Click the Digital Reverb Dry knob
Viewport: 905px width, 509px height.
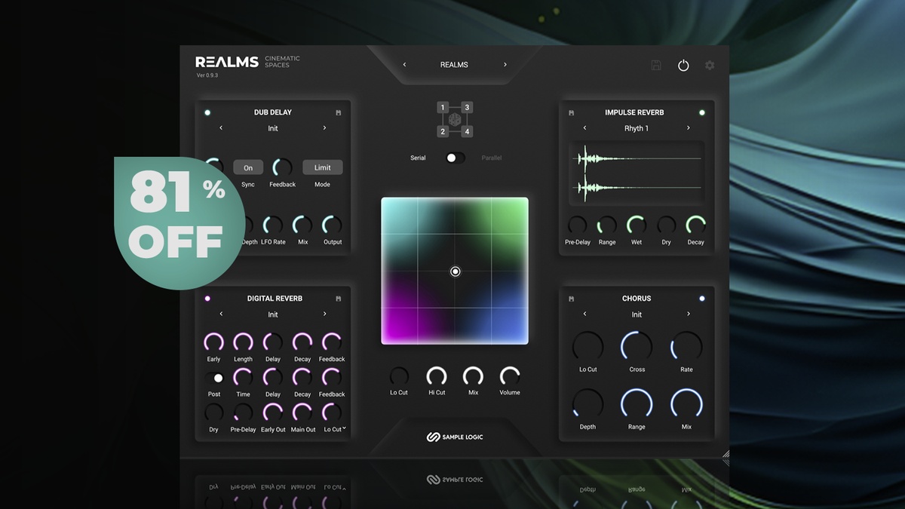click(214, 412)
